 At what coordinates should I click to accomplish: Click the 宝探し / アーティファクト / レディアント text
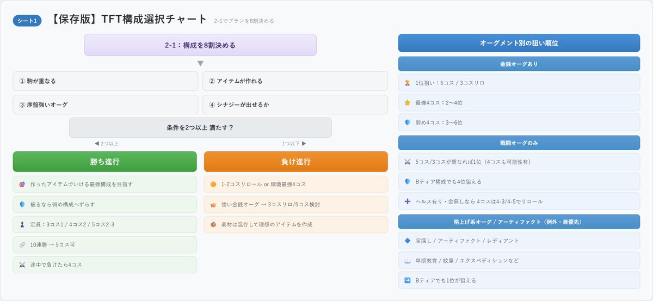click(467, 241)
